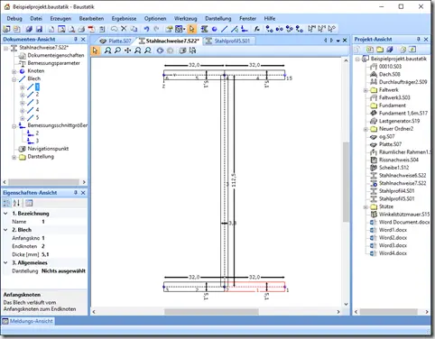Expand the Stütze folder in project tree
Viewport: 435px width, 339px height.
pyautogui.click(x=366, y=207)
